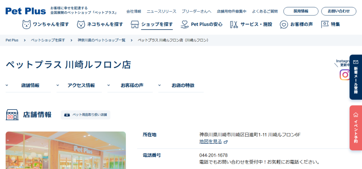Open the external link icon beside 地図を見る
Image resolution: width=362 pixels, height=169 pixels.
point(226,142)
